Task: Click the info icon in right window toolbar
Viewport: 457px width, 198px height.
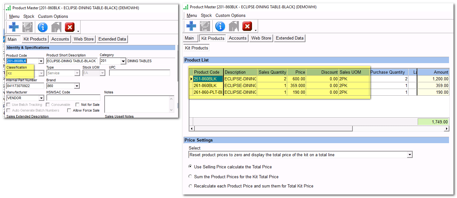Action: [220, 26]
